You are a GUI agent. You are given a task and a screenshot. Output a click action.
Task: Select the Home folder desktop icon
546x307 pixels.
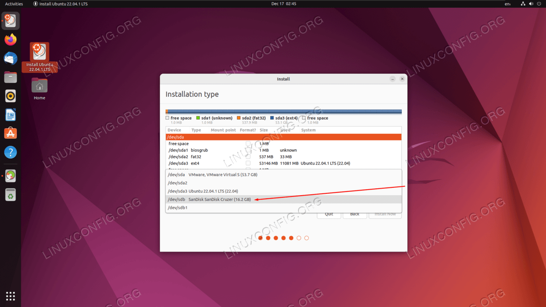40,88
